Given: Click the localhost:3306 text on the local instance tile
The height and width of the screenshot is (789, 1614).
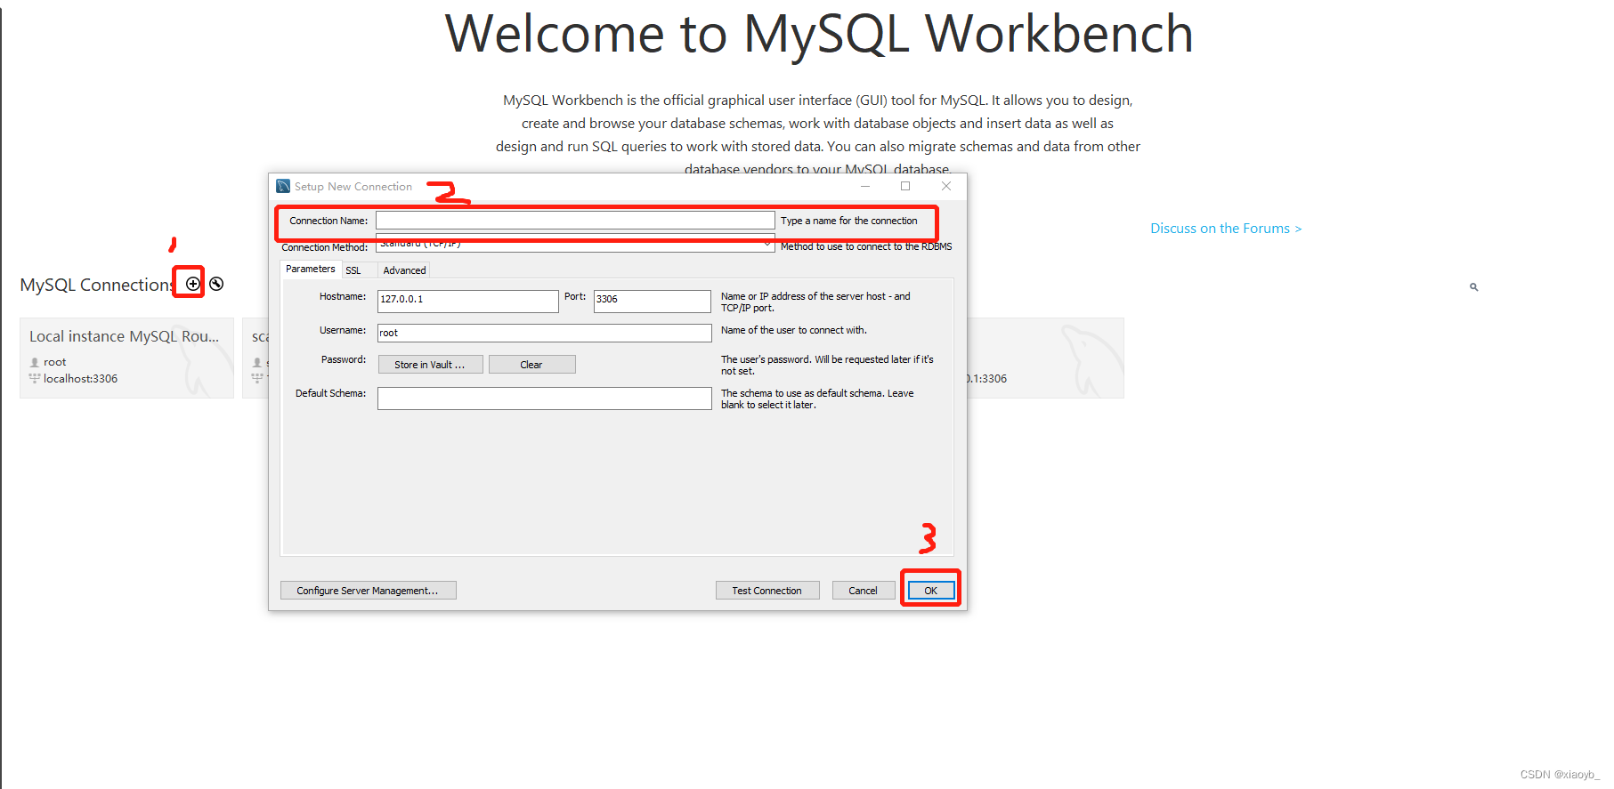Looking at the screenshot, I should [80, 379].
